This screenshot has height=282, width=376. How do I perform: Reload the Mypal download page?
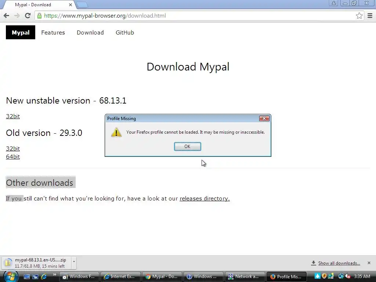pos(28,16)
